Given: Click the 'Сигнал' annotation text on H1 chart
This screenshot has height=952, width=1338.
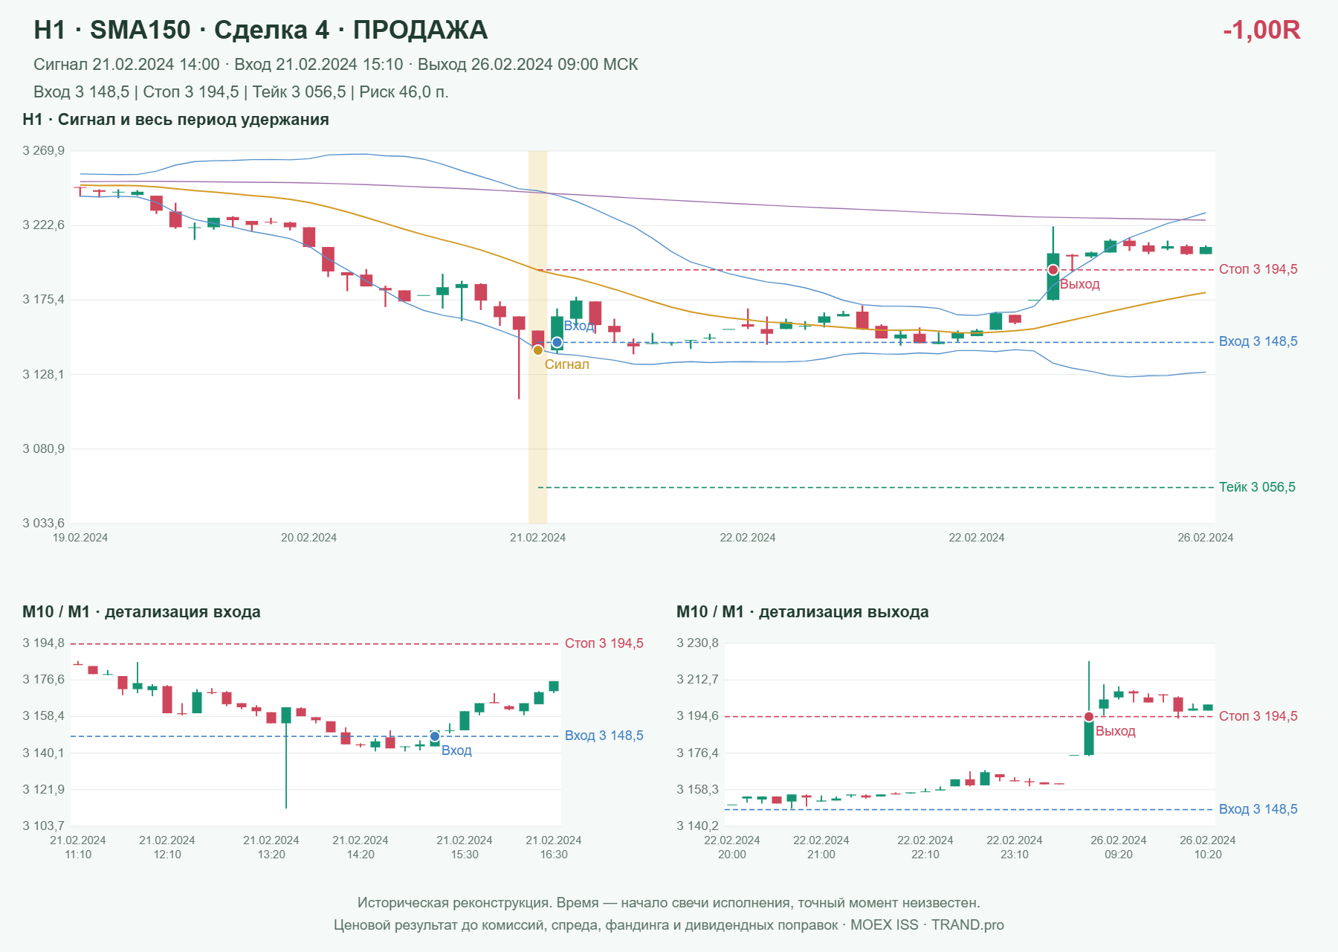Looking at the screenshot, I should pyautogui.click(x=566, y=364).
